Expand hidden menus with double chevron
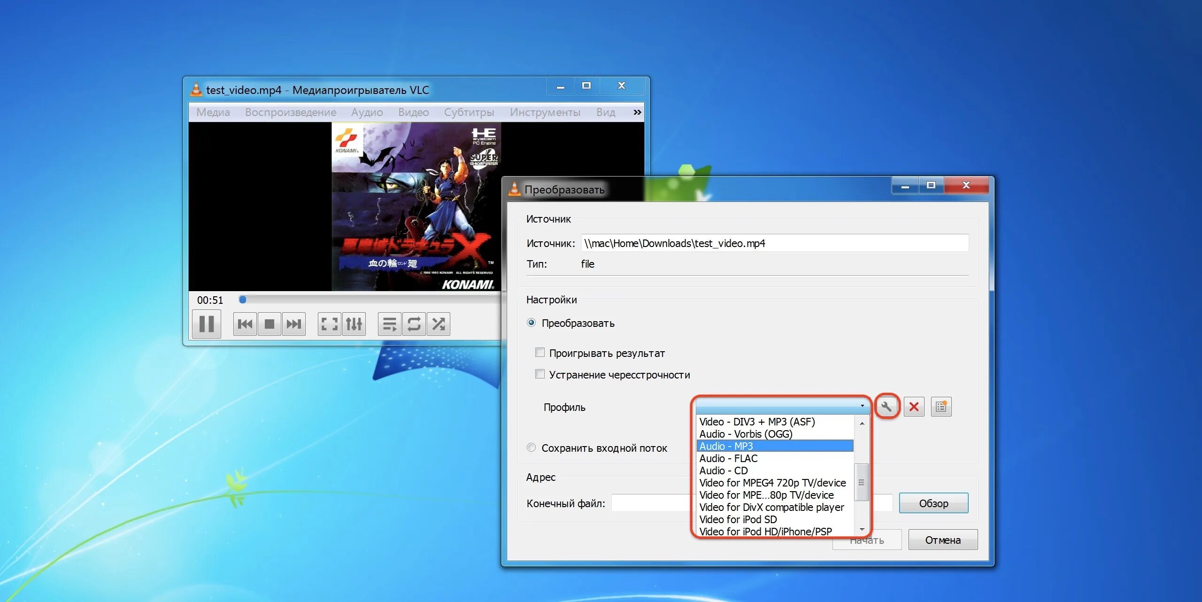The width and height of the screenshot is (1202, 602). (637, 112)
